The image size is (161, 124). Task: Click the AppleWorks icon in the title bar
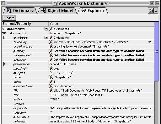coord(56,3)
